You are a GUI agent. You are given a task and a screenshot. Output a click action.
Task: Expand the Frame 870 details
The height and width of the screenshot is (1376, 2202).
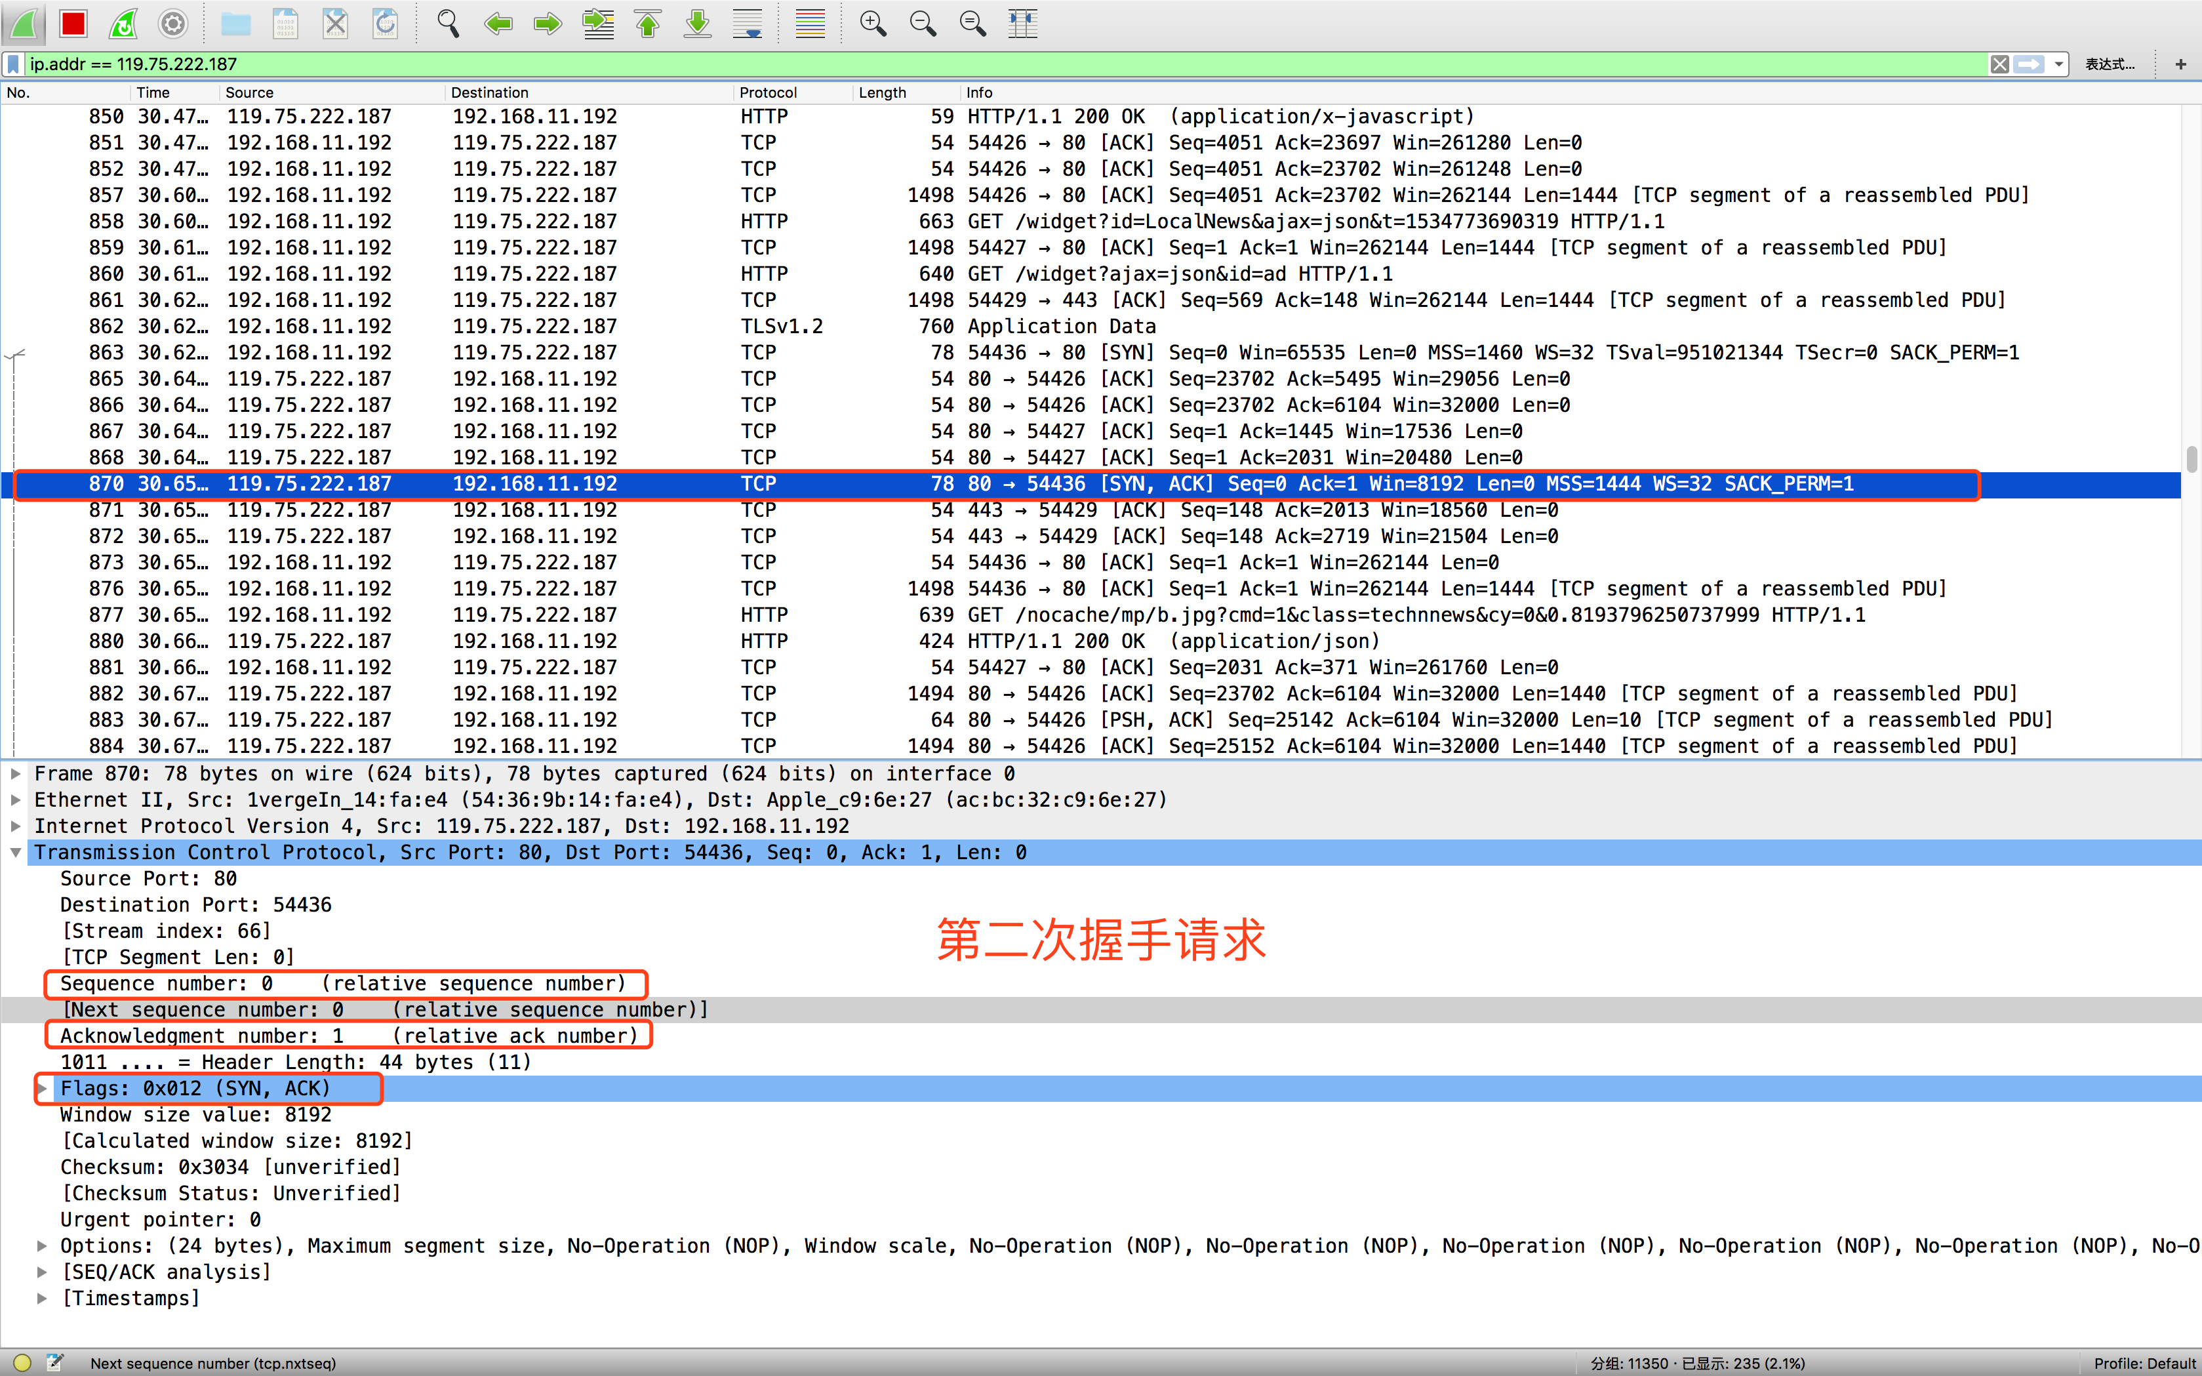[x=16, y=773]
